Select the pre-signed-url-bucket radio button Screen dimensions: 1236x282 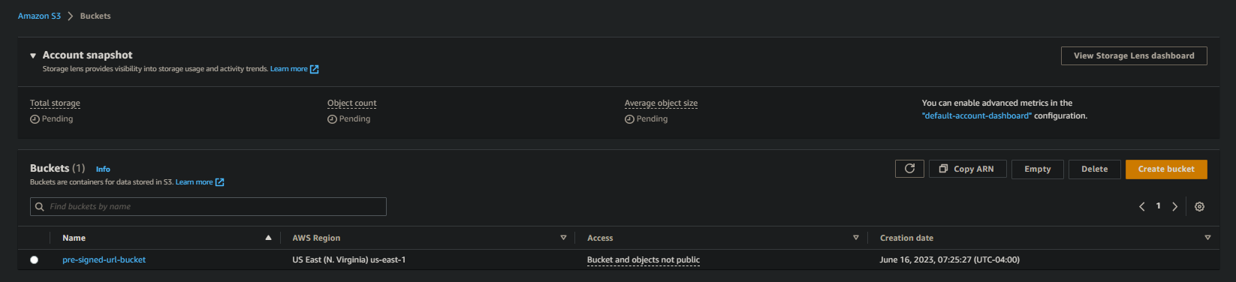34,260
